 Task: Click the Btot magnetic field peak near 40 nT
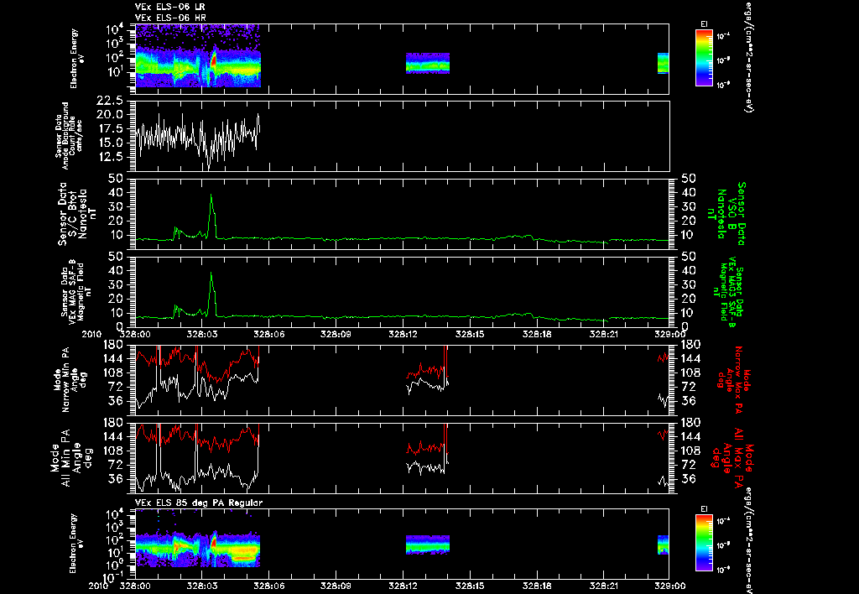pos(211,196)
